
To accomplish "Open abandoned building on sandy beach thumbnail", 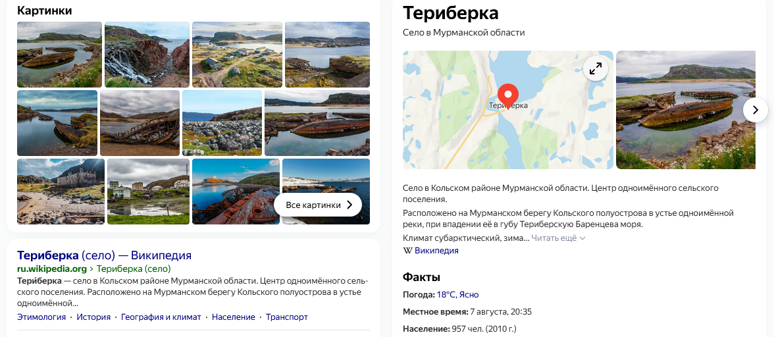I will (61, 192).
